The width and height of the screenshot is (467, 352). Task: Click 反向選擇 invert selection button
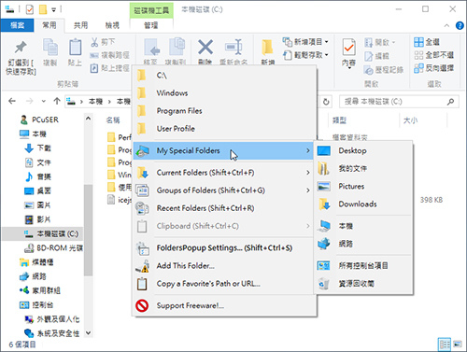click(x=434, y=68)
